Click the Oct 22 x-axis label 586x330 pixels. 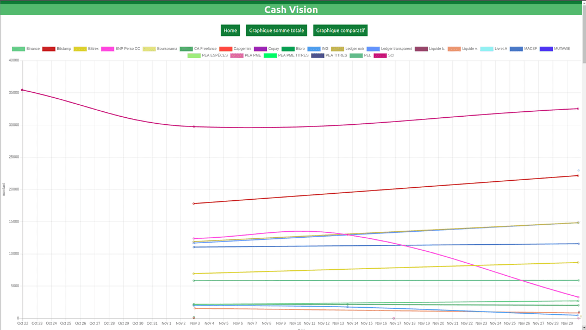click(x=22, y=323)
